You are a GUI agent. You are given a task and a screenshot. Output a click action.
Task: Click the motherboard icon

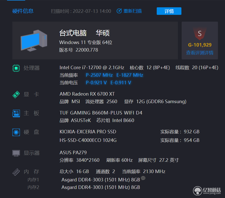pos(16,113)
